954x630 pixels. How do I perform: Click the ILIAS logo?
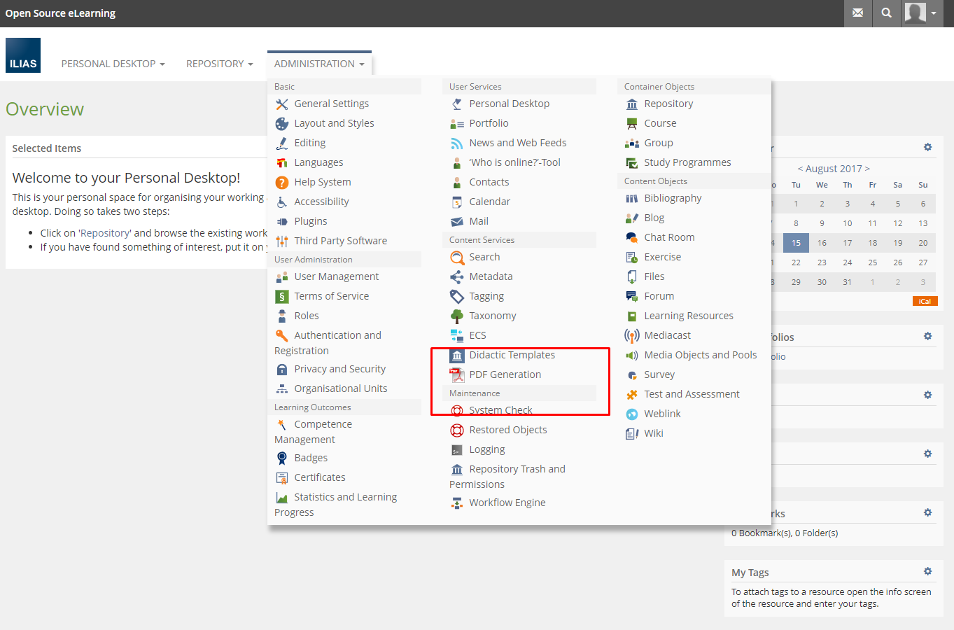tap(23, 55)
